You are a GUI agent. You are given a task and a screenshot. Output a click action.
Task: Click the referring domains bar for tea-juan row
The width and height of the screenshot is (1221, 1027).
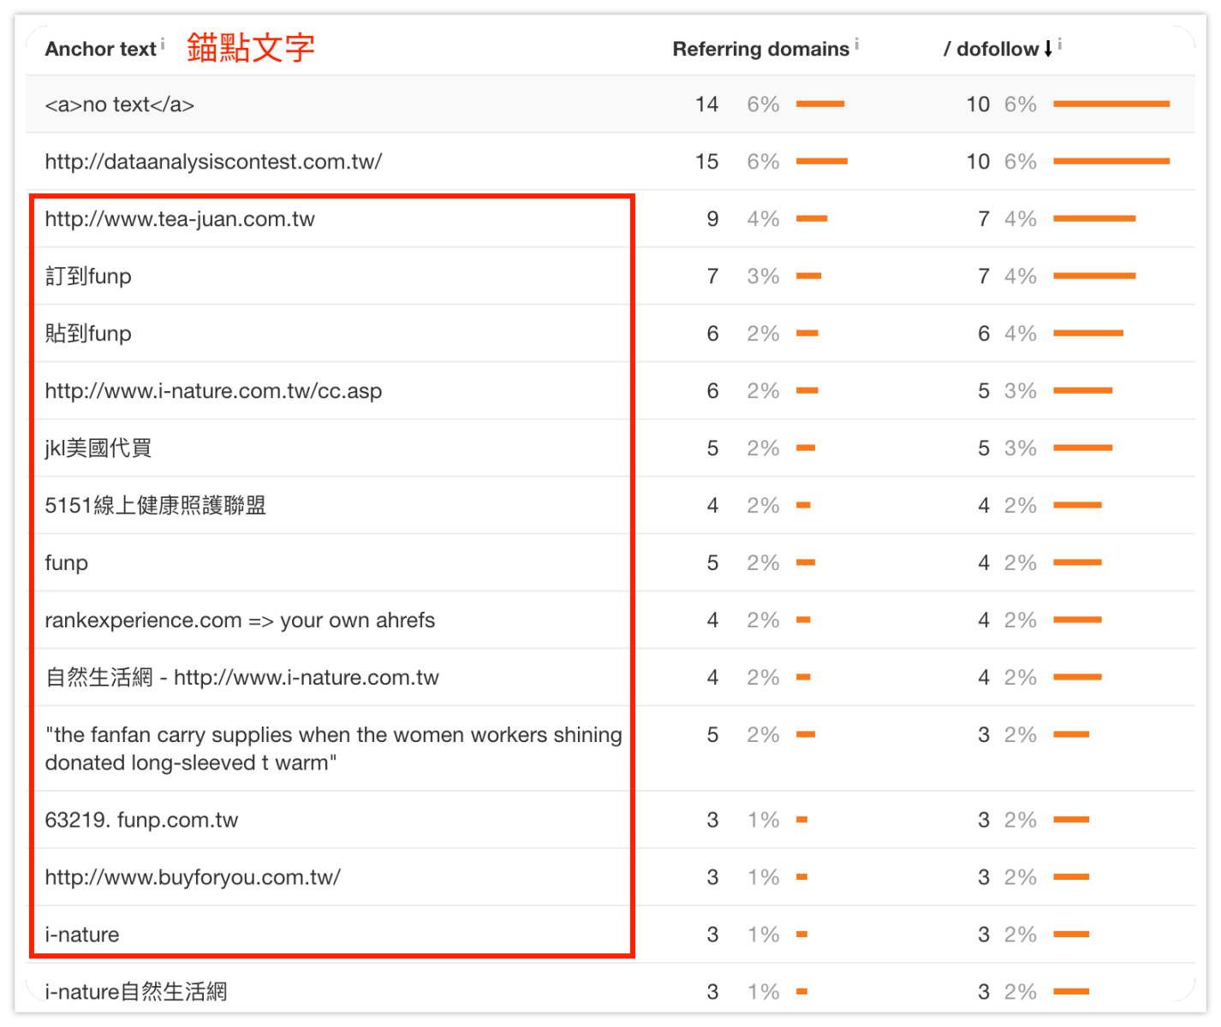coord(812,219)
